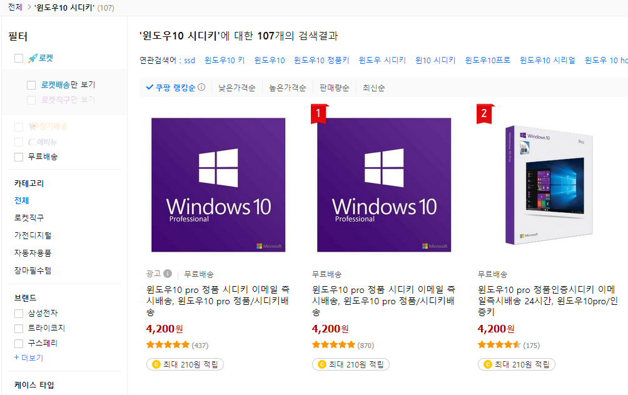This screenshot has height=395, width=628.
Task: Click related search 윈도우 시디키
Action: click(x=382, y=60)
